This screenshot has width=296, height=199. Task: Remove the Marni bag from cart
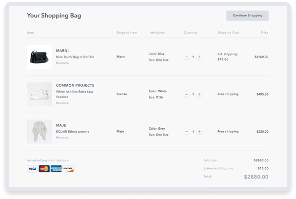pos(62,63)
